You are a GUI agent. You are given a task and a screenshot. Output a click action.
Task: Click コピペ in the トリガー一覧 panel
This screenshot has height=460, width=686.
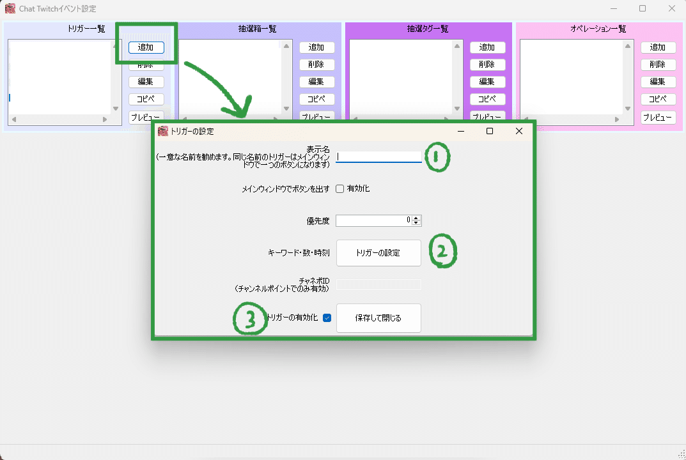pos(146,98)
